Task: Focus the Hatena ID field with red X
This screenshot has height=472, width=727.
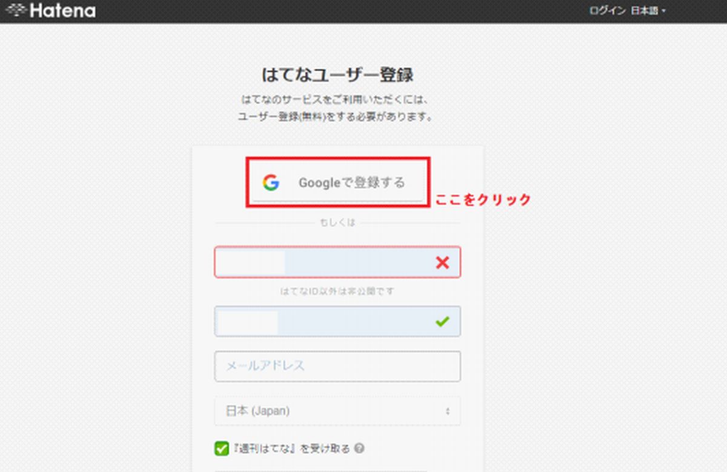Action: tap(337, 262)
